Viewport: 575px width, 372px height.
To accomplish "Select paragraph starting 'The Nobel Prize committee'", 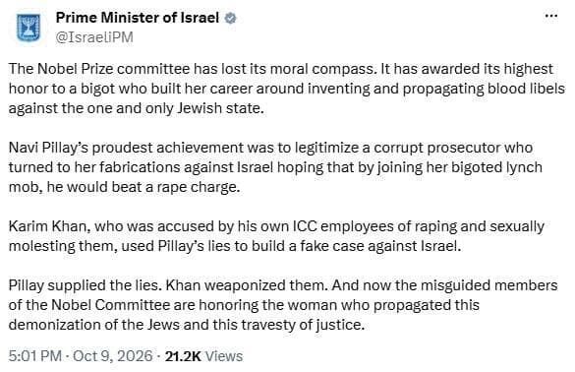I will pyautogui.click(x=287, y=89).
